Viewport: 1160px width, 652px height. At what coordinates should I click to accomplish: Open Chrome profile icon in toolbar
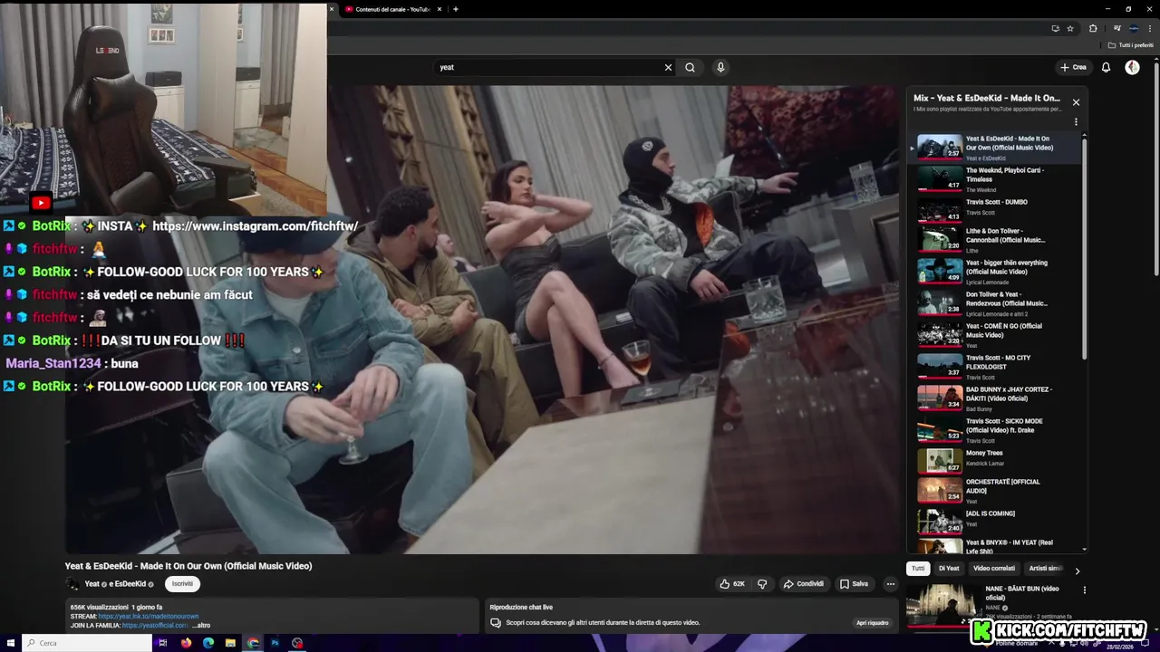pos(1134,28)
